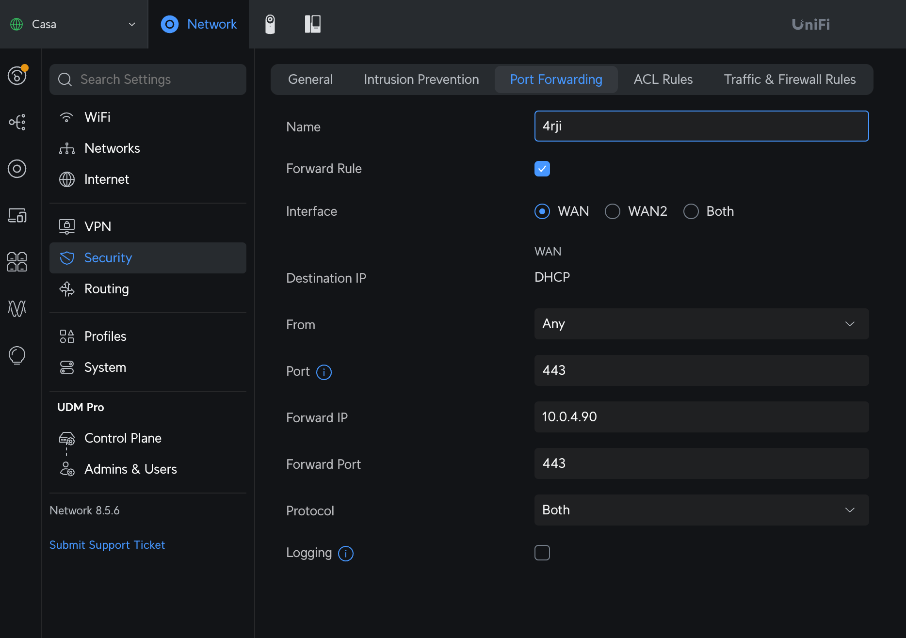
Task: Click the Forward IP input field
Action: tap(701, 417)
